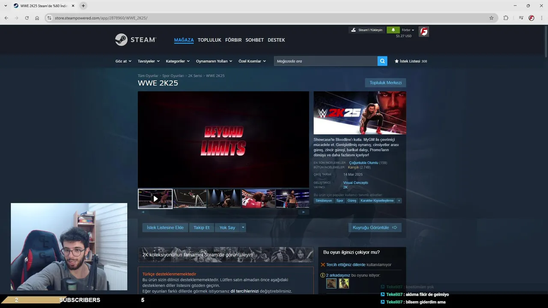Reload the page in the browser
Image resolution: width=548 pixels, height=308 pixels.
(27, 18)
